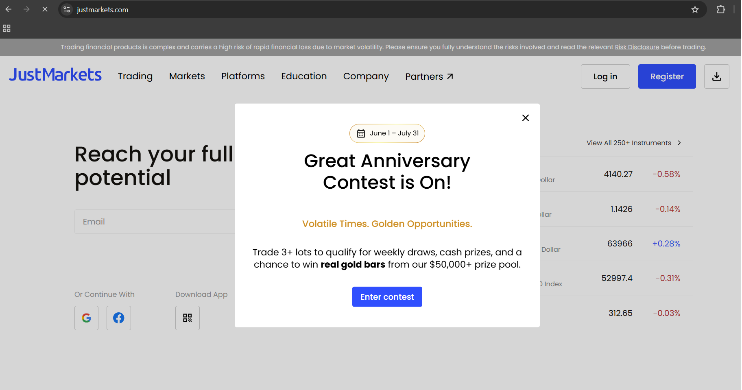The image size is (742, 390).
Task: Open the Risk Disclosure link
Action: pyautogui.click(x=637, y=47)
